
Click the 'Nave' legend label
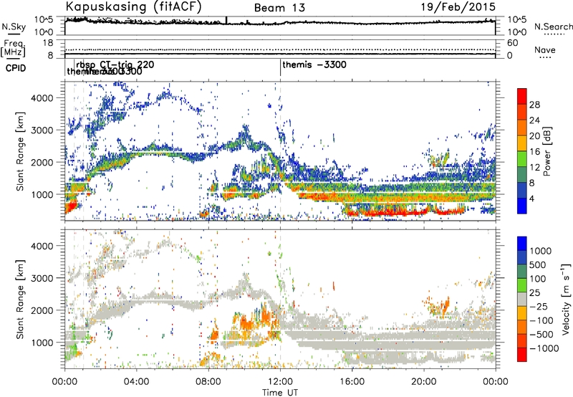tap(545, 49)
